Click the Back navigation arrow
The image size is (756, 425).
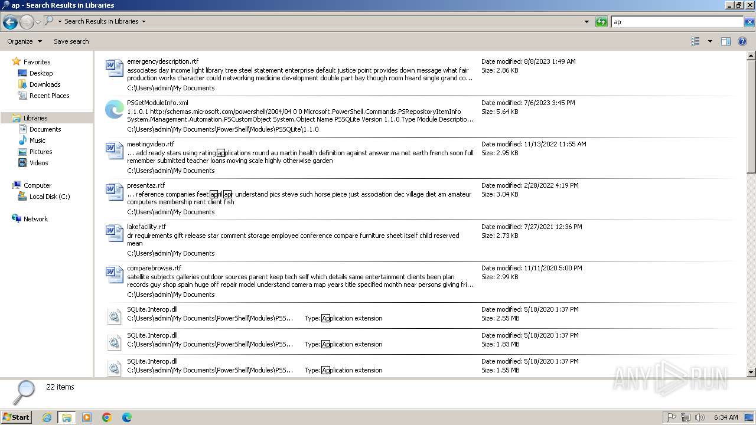(x=10, y=22)
